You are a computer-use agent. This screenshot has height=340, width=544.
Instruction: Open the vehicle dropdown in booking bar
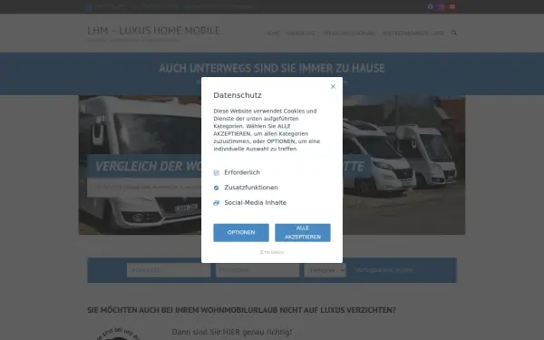click(325, 270)
